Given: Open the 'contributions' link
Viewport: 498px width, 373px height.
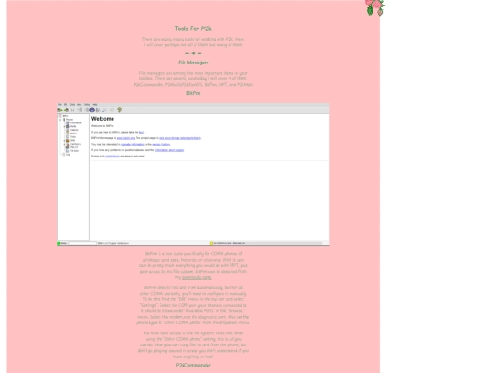Looking at the screenshot, I should click(113, 156).
